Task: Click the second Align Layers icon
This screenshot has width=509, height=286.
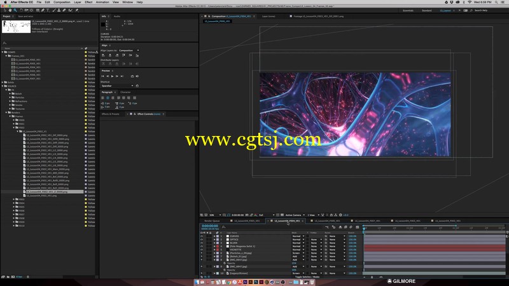Action: [x=110, y=55]
